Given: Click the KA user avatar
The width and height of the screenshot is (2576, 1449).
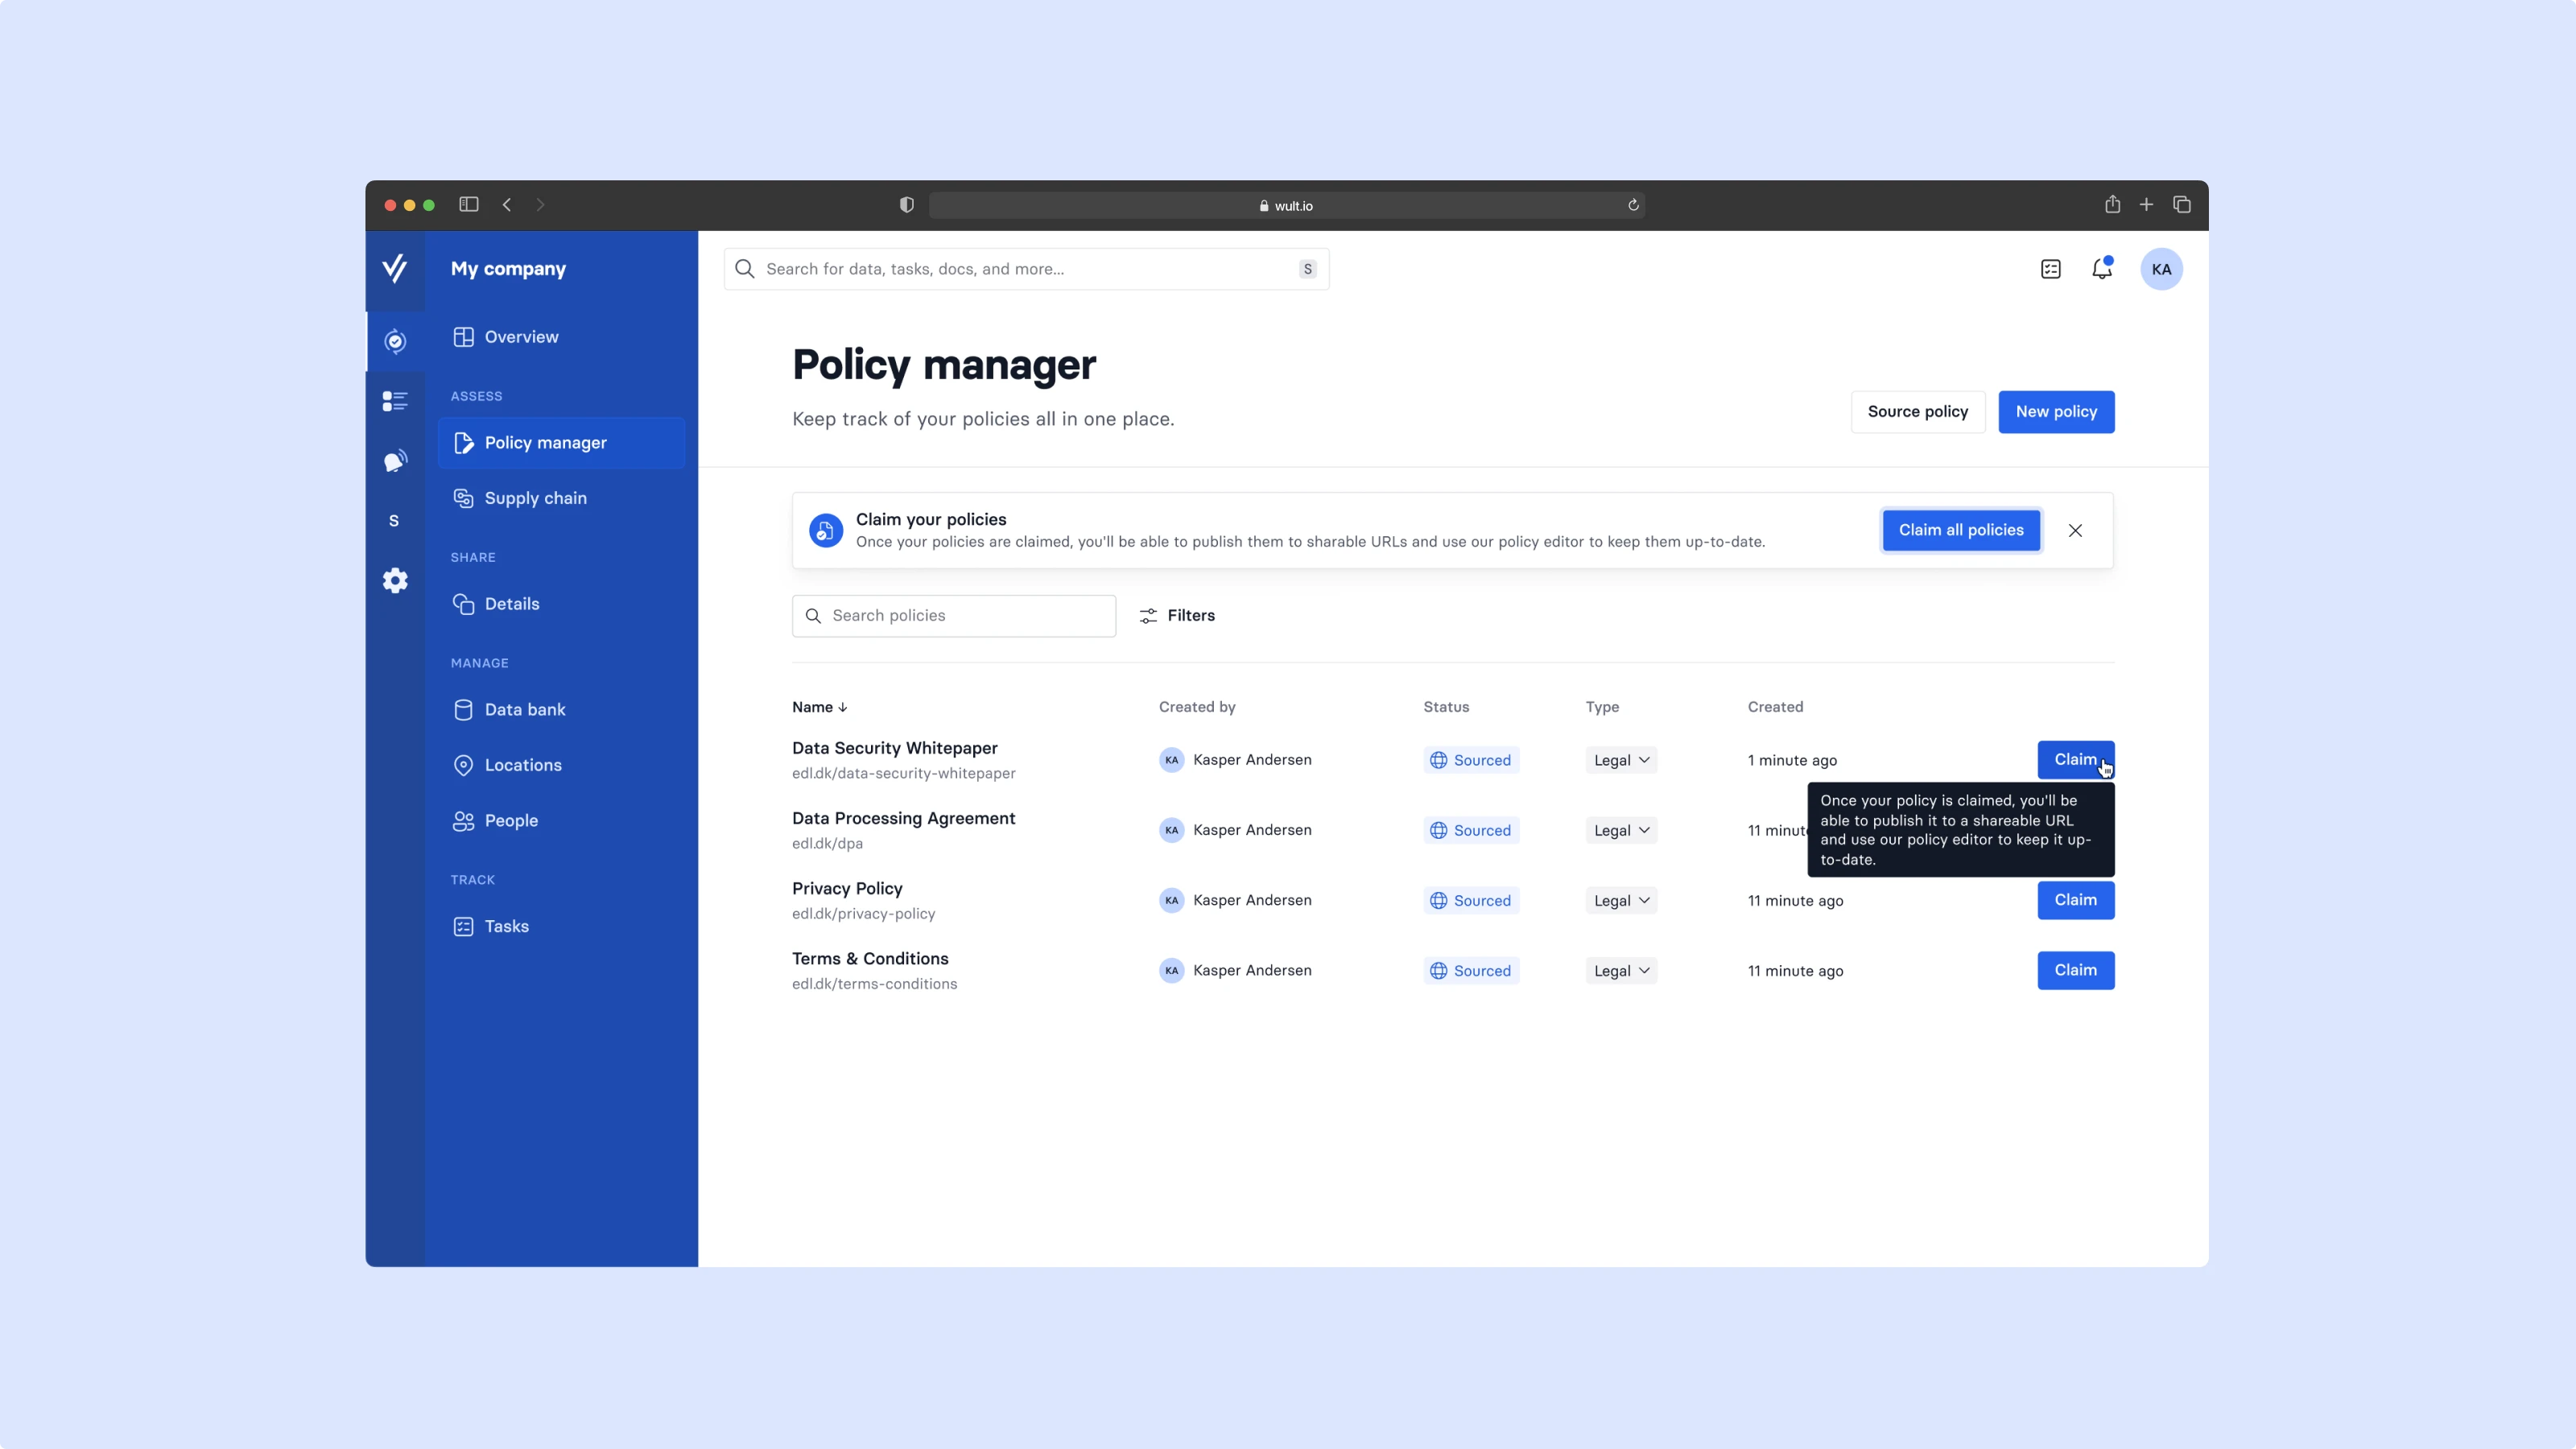Looking at the screenshot, I should click(x=2161, y=269).
